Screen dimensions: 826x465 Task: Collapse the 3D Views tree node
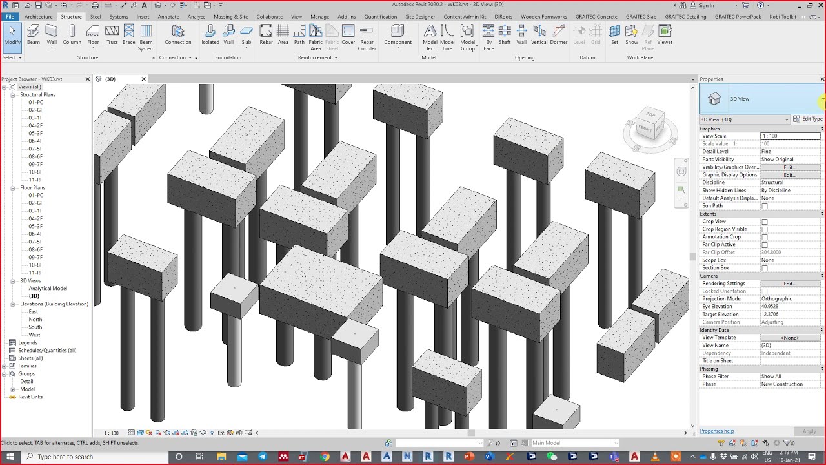point(12,281)
